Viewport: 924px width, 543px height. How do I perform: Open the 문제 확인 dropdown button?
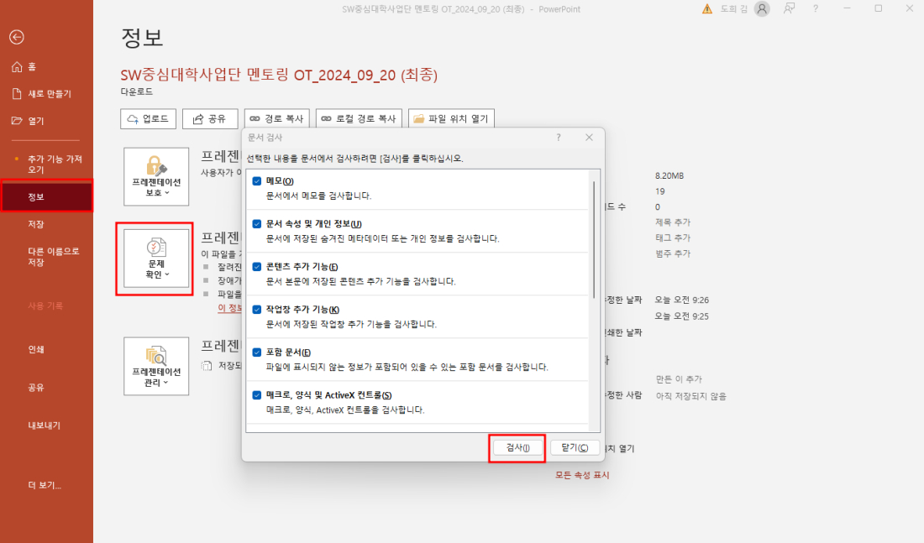coord(156,258)
